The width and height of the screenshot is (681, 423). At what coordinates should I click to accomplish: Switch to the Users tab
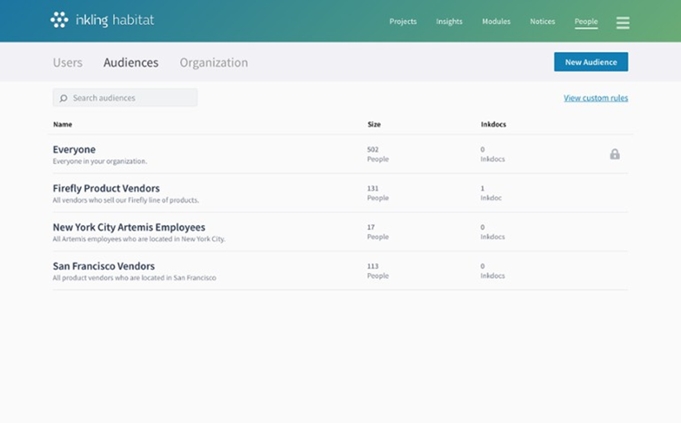click(68, 62)
